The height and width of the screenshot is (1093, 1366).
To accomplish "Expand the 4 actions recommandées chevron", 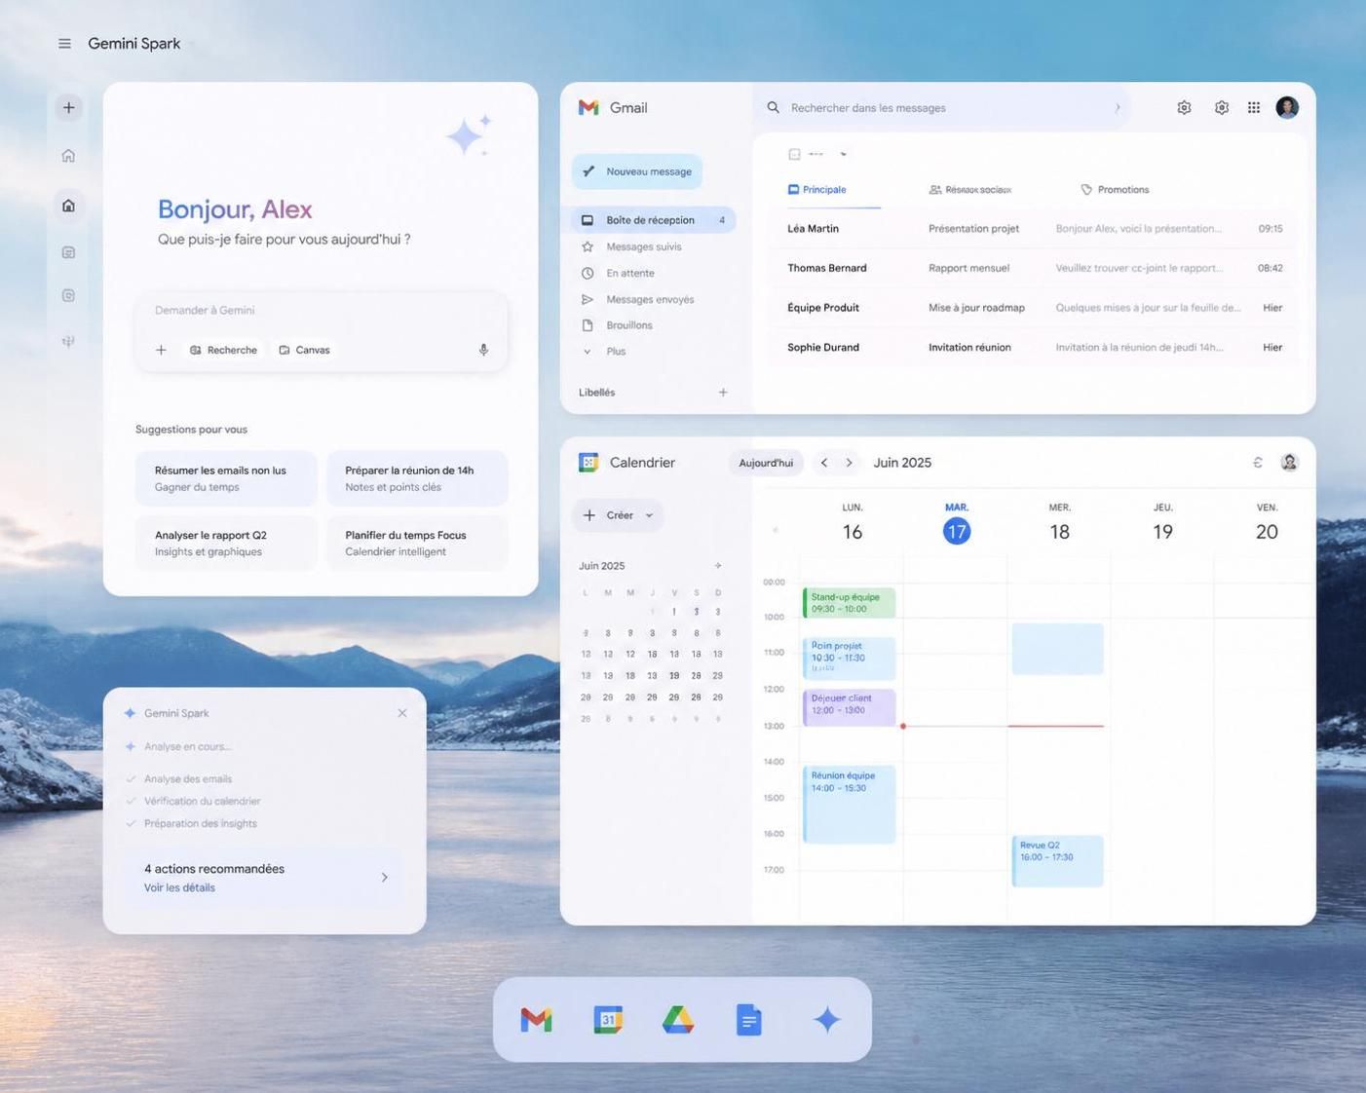I will coord(385,878).
